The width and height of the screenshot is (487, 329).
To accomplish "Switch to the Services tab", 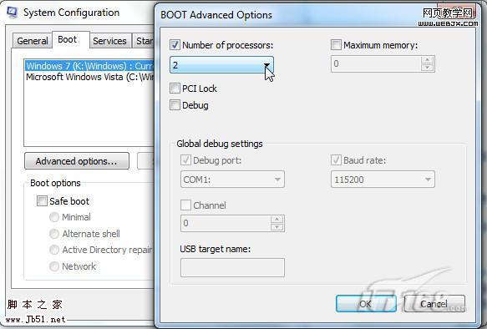I will coord(109,41).
